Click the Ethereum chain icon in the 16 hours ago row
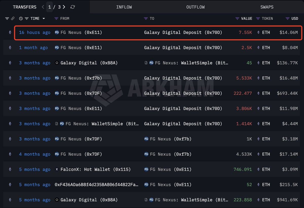The image size is (304, 208). click(x=10, y=32)
